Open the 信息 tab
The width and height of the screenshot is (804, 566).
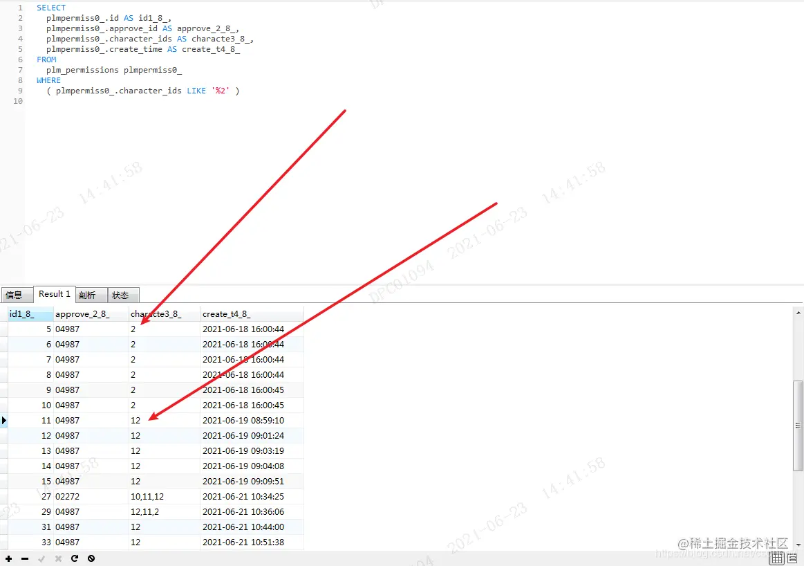click(17, 295)
